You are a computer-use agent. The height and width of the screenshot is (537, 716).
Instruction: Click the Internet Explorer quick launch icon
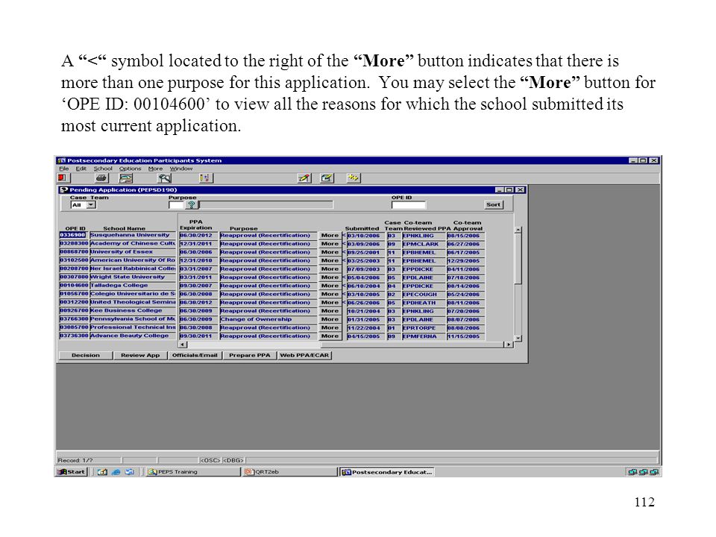pyautogui.click(x=116, y=471)
